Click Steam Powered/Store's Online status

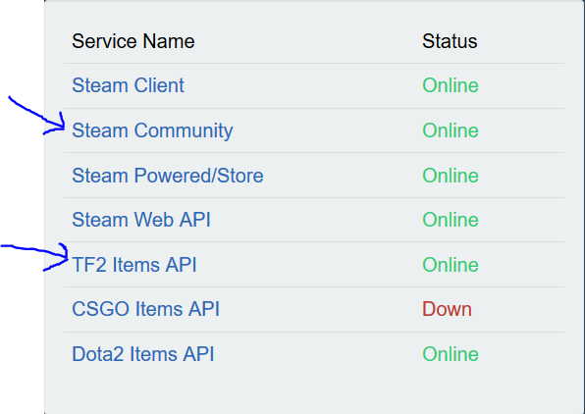pos(451,176)
